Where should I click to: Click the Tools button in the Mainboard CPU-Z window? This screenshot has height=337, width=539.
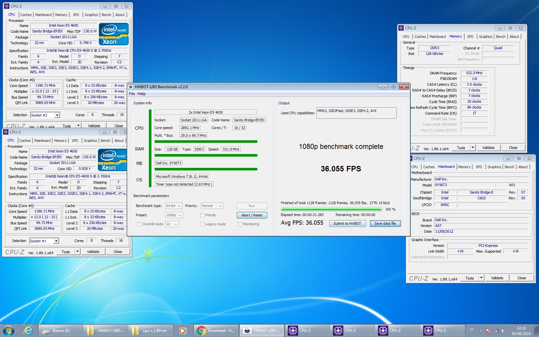[x=470, y=278]
